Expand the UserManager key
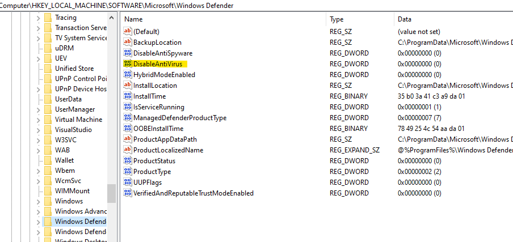513x242 pixels. coord(38,110)
